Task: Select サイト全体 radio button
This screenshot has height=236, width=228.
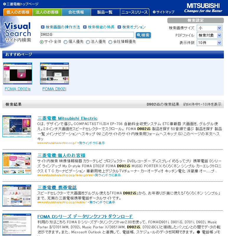Action: [x=42, y=42]
